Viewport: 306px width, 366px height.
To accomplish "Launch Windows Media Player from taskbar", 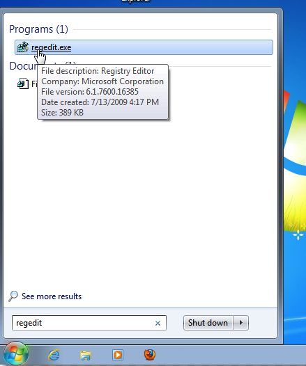I will 118,355.
